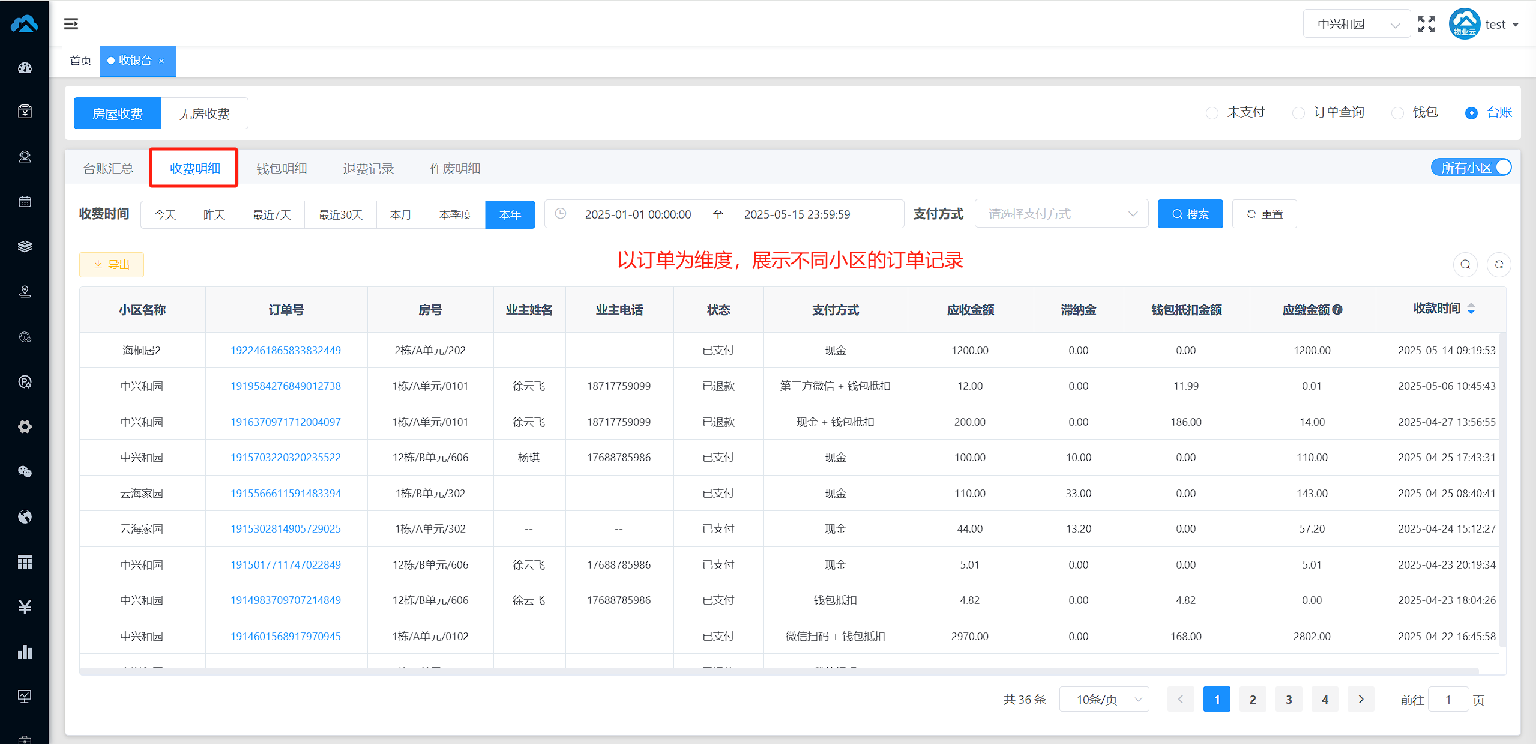Image resolution: width=1536 pixels, height=744 pixels.
Task: Click the clock icon in the date range field
Action: (x=560, y=214)
